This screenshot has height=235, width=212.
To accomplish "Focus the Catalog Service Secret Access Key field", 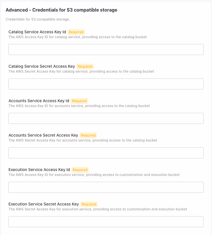I will tap(106, 84).
